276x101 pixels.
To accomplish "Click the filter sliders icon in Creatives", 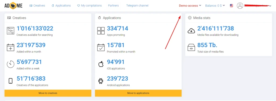I will pyautogui.click(x=11, y=31).
